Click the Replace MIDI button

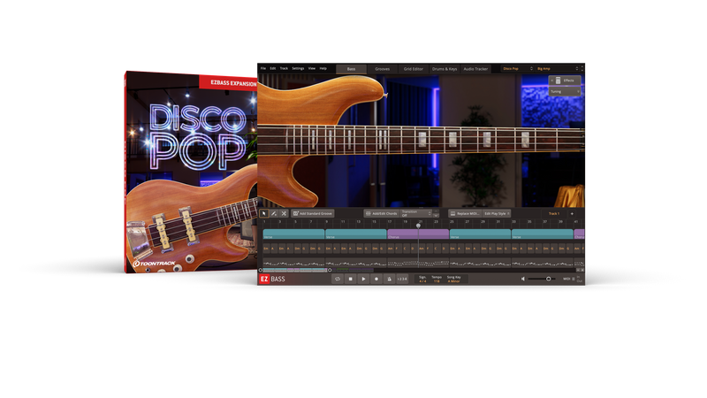(464, 213)
